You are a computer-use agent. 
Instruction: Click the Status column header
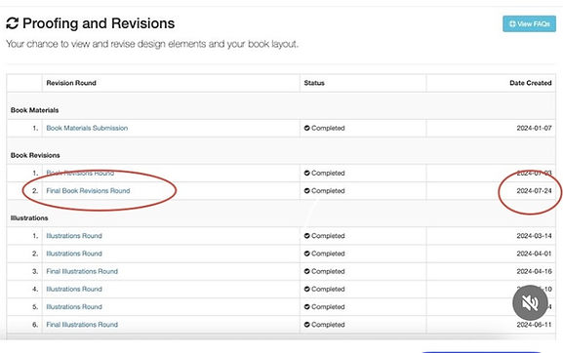coord(314,83)
